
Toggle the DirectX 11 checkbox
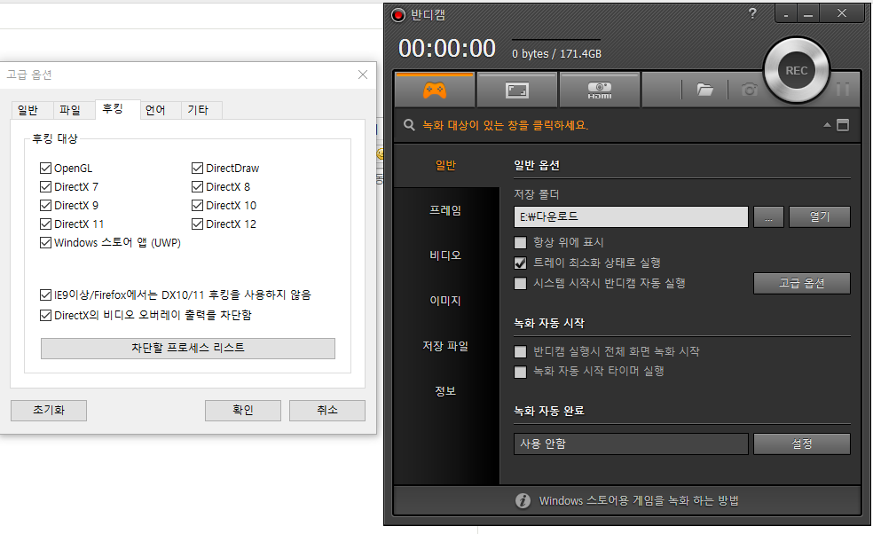pos(45,224)
